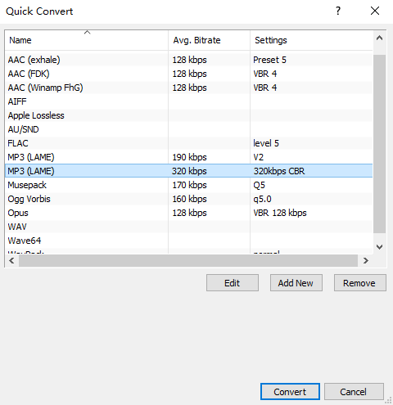Click the sort arrow above Name
The width and height of the screenshot is (393, 405).
[x=87, y=32]
